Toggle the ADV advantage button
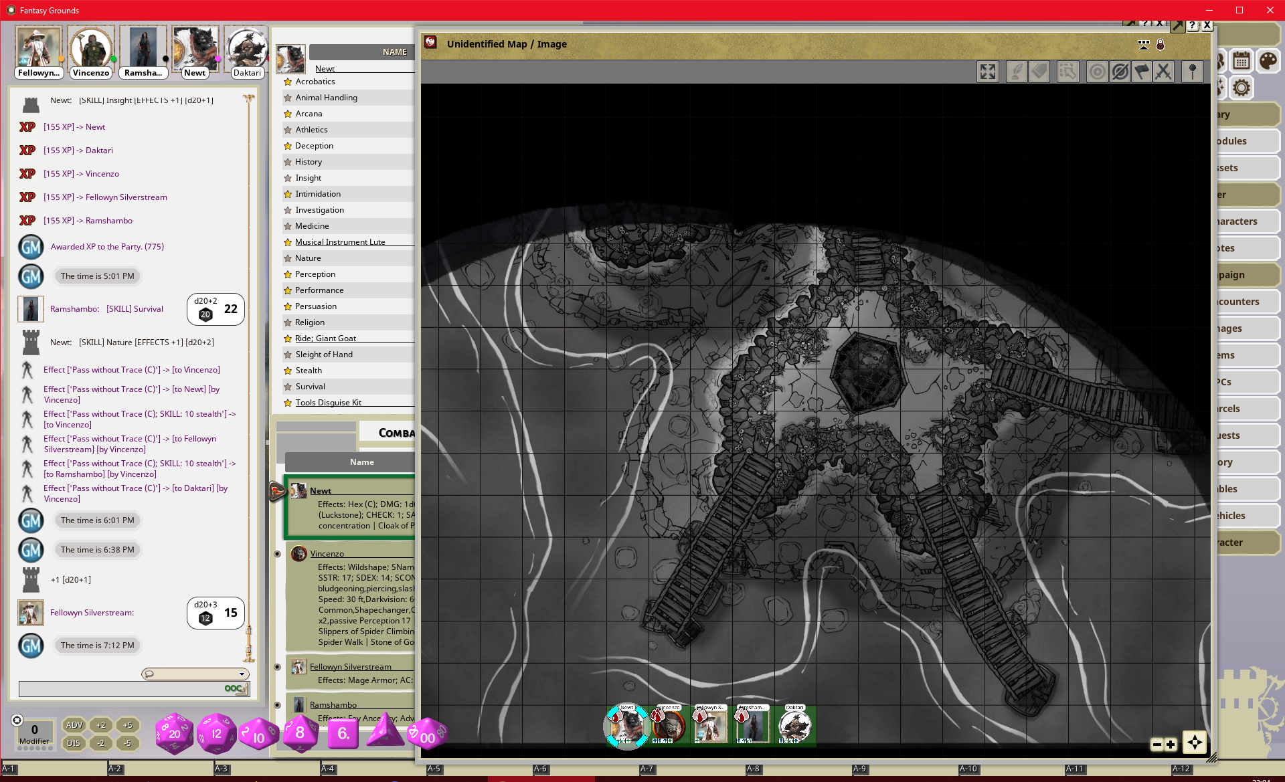 [74, 725]
